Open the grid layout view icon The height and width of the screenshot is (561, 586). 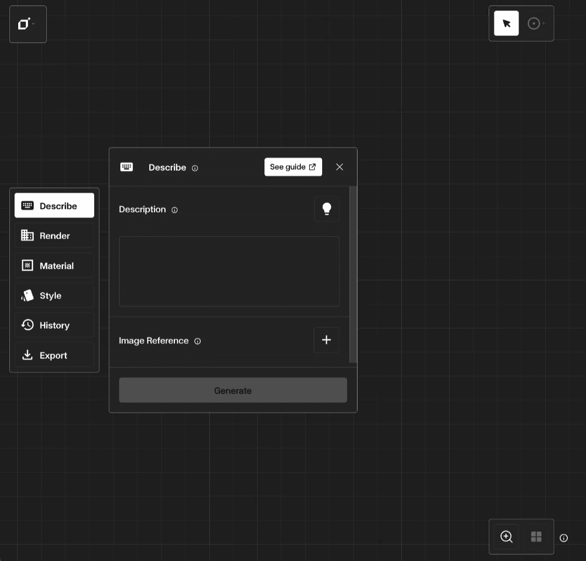tap(536, 537)
